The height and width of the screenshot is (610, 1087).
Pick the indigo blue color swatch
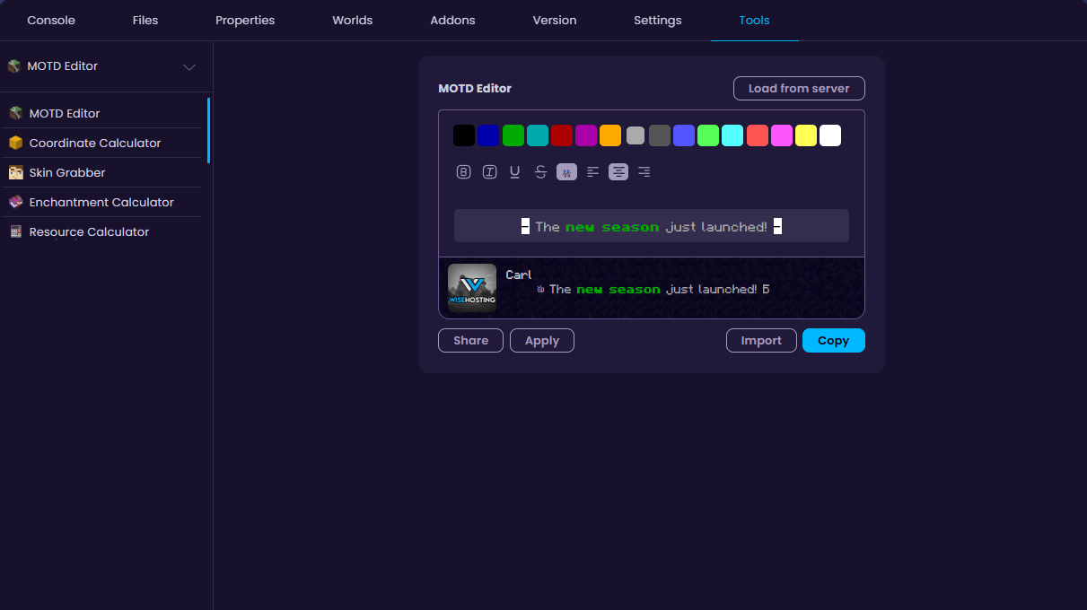tap(684, 135)
